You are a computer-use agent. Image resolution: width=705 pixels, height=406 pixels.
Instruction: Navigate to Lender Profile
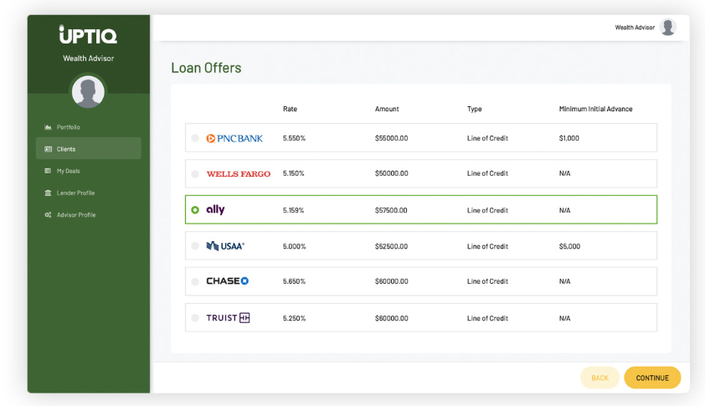point(75,193)
